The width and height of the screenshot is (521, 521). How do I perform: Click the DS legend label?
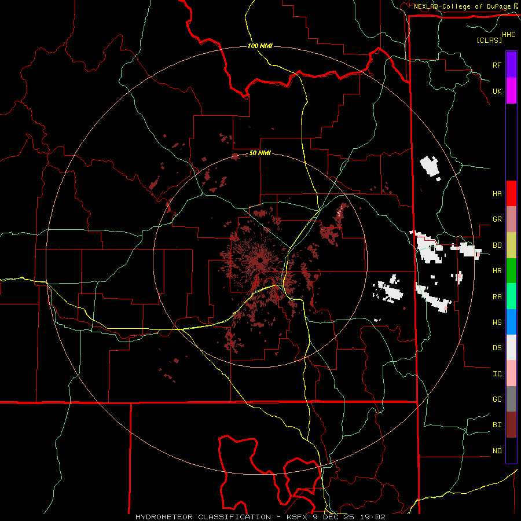(x=497, y=348)
